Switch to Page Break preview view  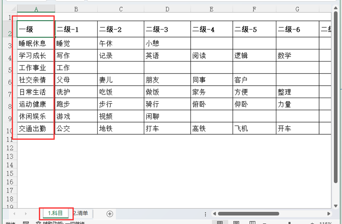point(252,223)
